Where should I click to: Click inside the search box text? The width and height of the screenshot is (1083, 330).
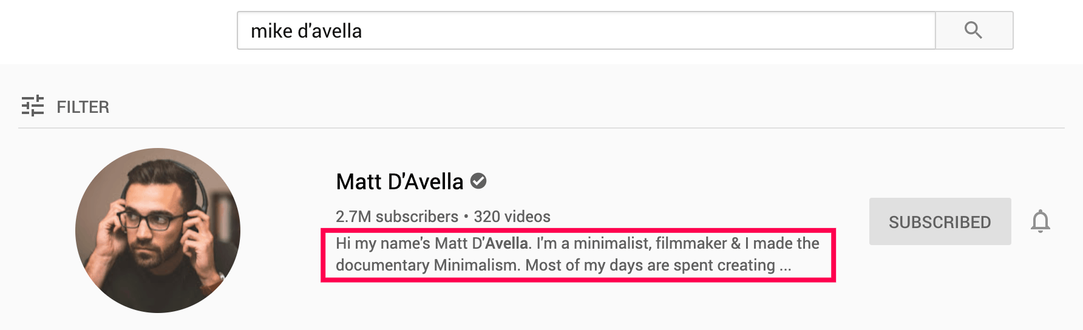tap(306, 31)
